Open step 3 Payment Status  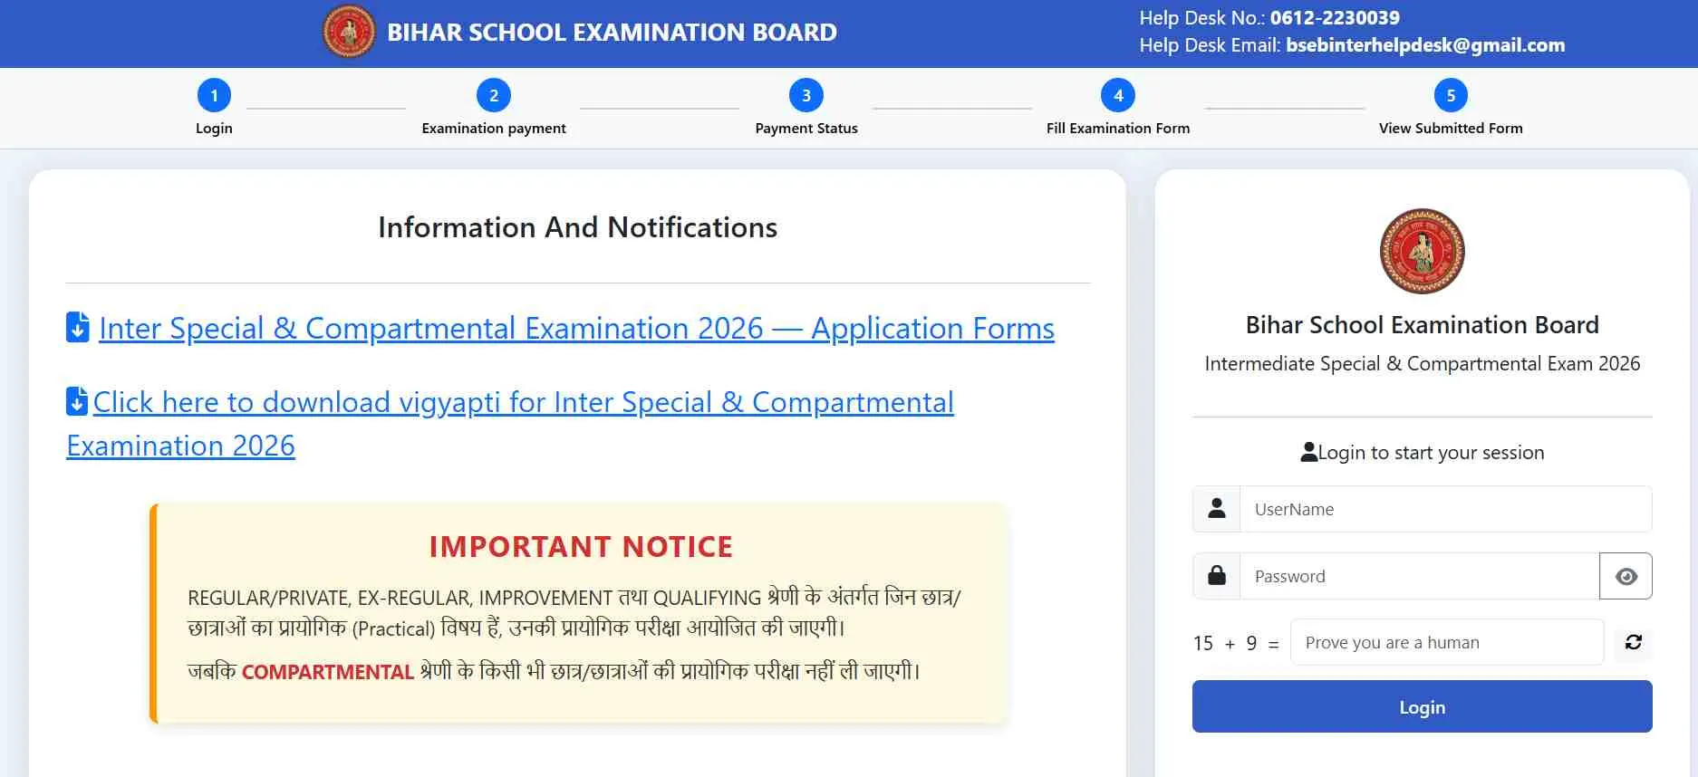point(806,96)
